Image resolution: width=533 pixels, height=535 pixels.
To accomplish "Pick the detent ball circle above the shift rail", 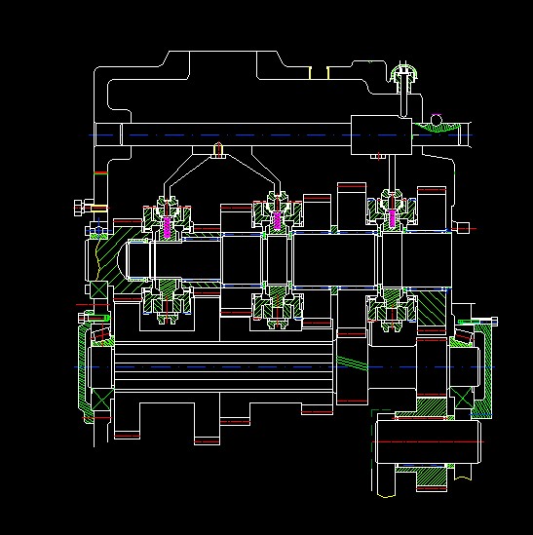I will [437, 120].
